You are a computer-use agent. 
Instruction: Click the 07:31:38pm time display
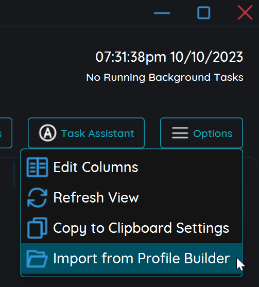[x=131, y=57]
